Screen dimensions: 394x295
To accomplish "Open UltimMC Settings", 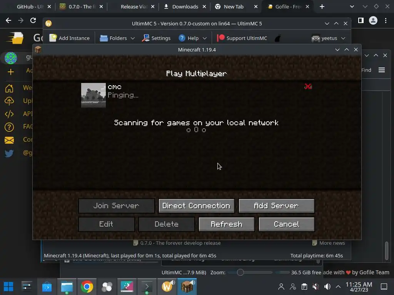I will coord(156,38).
